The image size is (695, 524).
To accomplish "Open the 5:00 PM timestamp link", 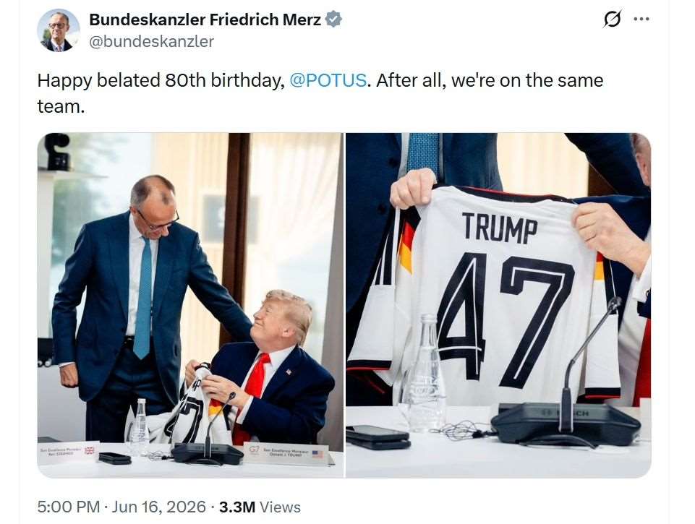I will (68, 507).
